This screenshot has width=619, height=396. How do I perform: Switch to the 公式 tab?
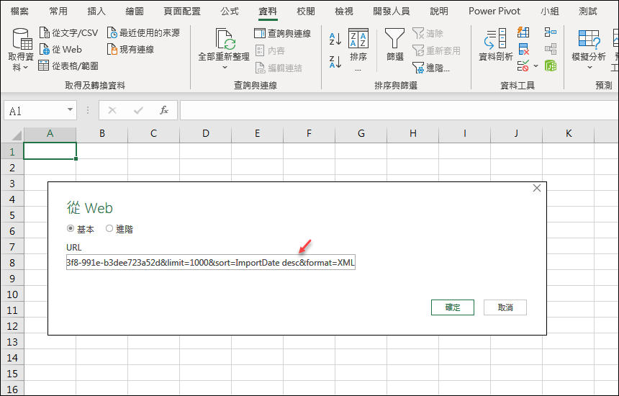(230, 11)
